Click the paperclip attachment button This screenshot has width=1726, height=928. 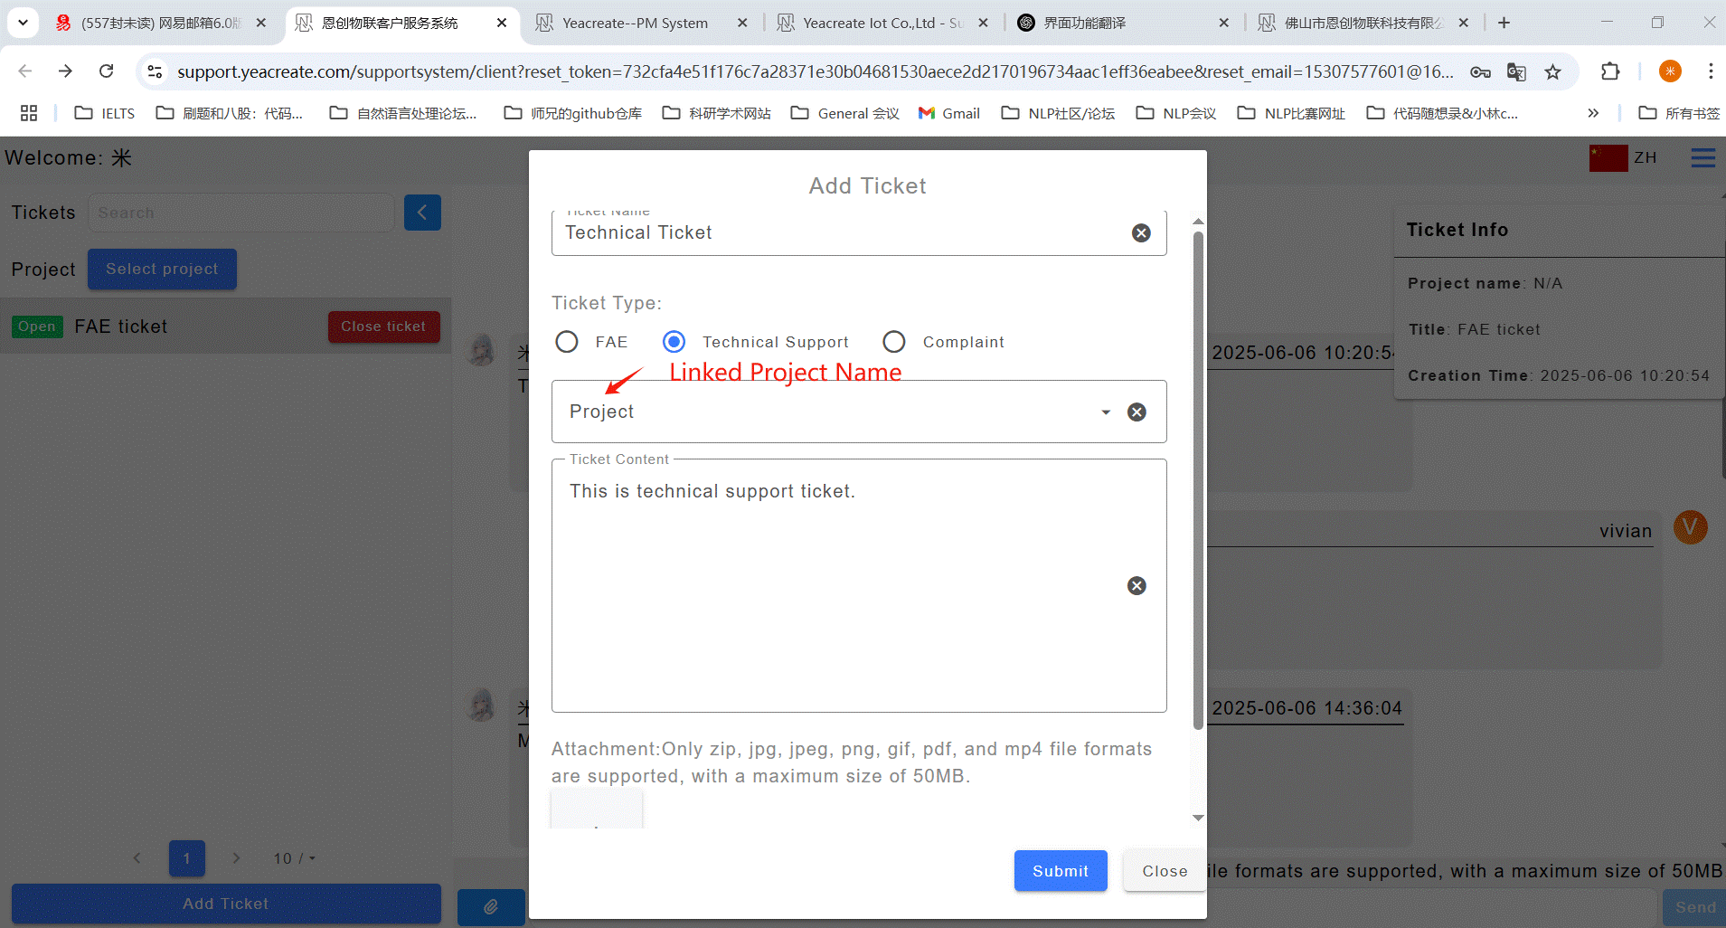[491, 906]
